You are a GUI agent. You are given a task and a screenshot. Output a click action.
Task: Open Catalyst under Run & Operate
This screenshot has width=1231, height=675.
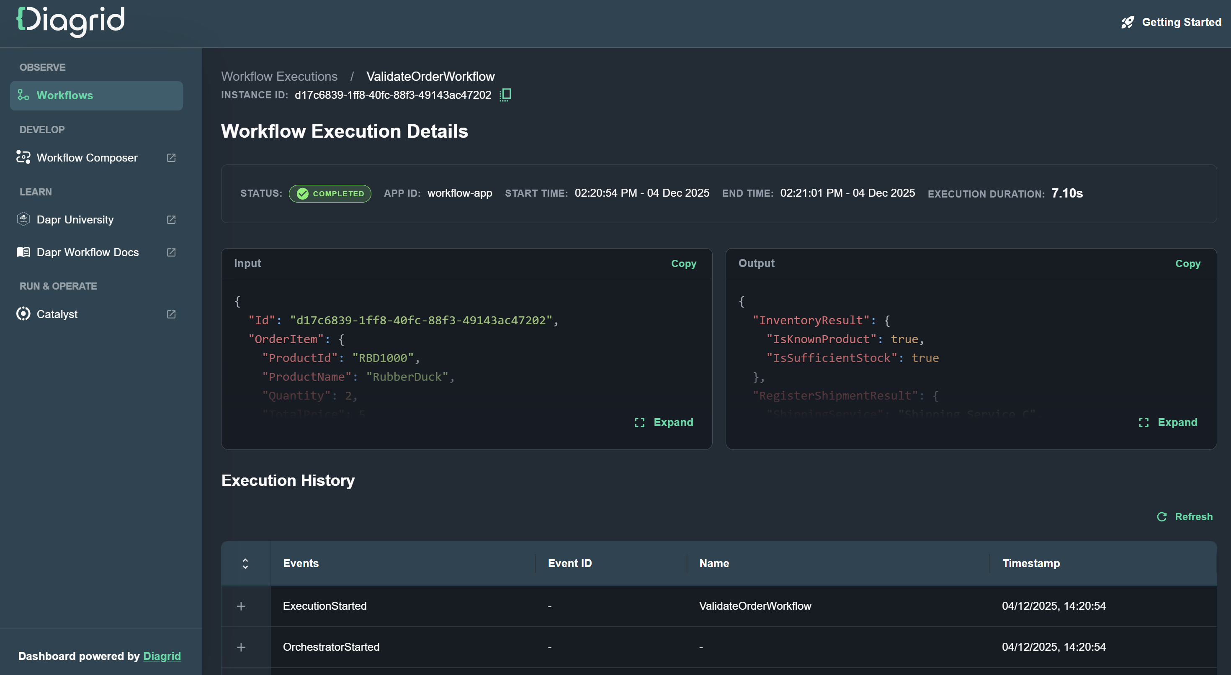pyautogui.click(x=57, y=314)
